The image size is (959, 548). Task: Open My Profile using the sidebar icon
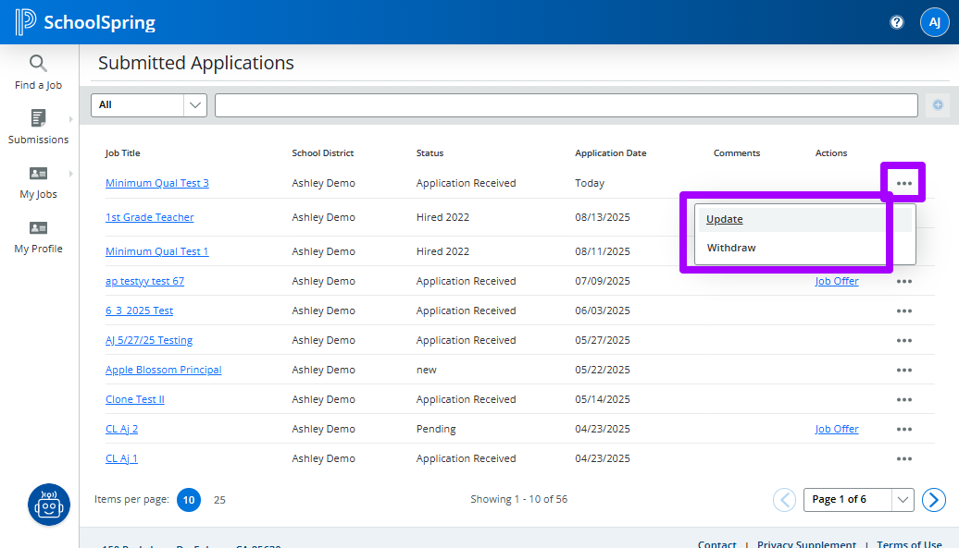click(x=37, y=226)
